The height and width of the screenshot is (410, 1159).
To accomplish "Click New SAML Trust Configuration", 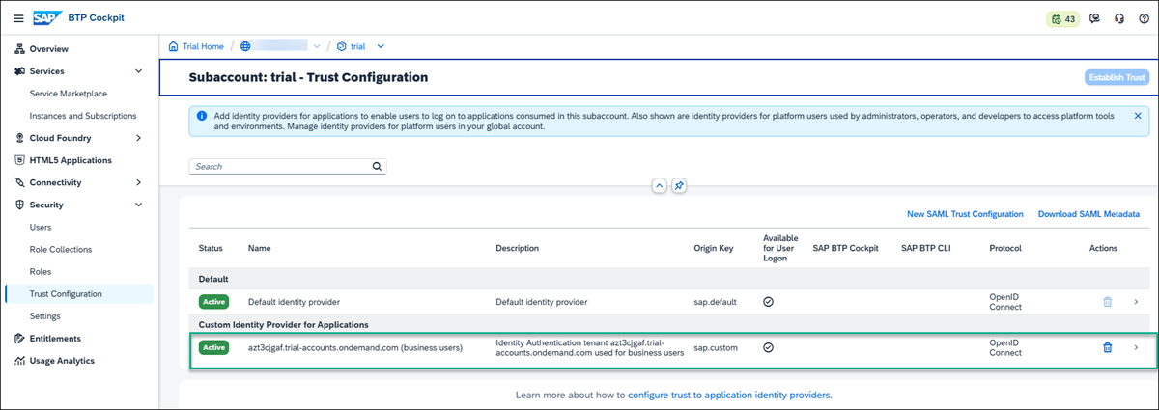I will coord(965,213).
